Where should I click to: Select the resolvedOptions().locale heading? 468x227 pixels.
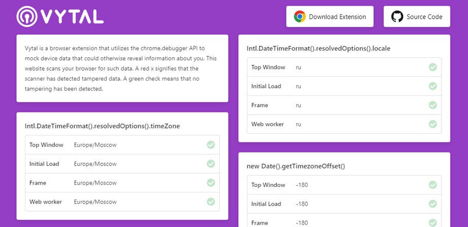pyautogui.click(x=319, y=49)
